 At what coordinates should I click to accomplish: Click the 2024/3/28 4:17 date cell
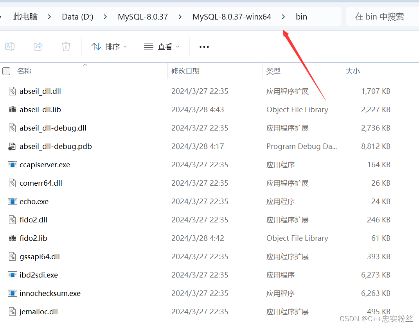(198, 146)
